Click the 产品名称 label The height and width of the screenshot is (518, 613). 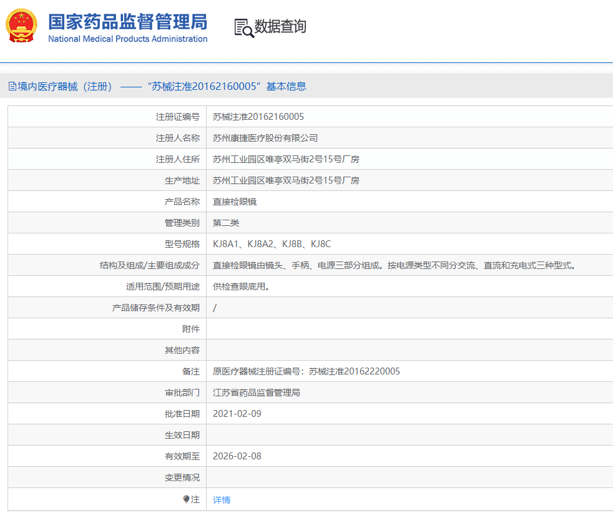[x=182, y=202]
